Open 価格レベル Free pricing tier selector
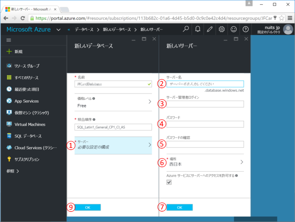 (x=113, y=102)
